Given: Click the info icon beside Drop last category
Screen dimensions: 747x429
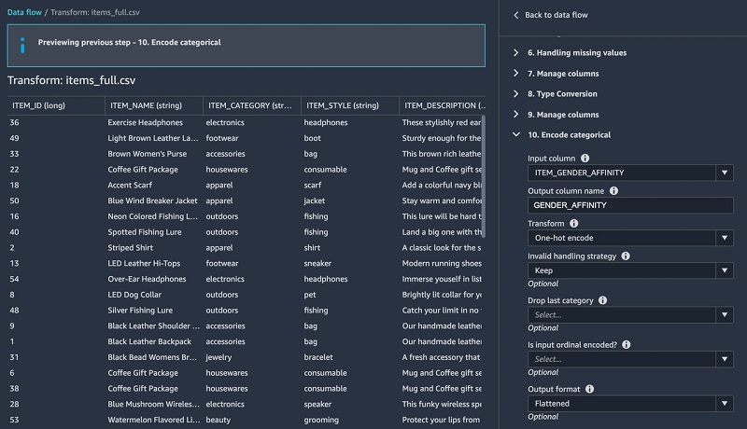Looking at the screenshot, I should click(x=602, y=300).
